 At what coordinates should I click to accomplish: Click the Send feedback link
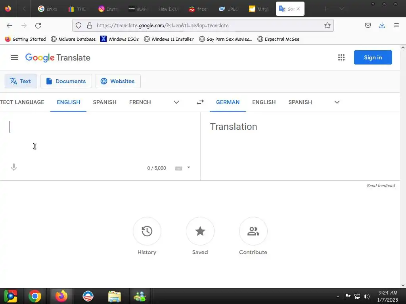pos(381,186)
